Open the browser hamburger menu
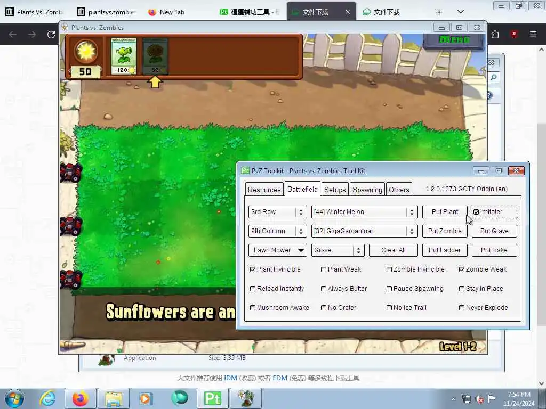 coord(533,34)
